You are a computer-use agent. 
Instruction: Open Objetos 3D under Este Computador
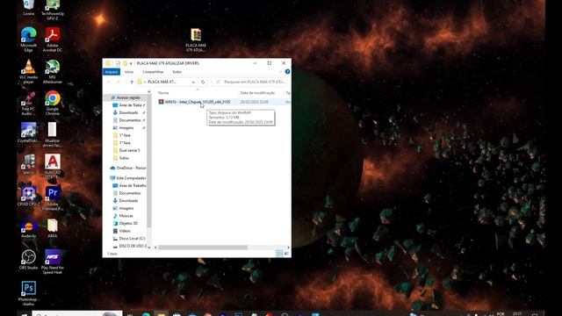pos(128,223)
